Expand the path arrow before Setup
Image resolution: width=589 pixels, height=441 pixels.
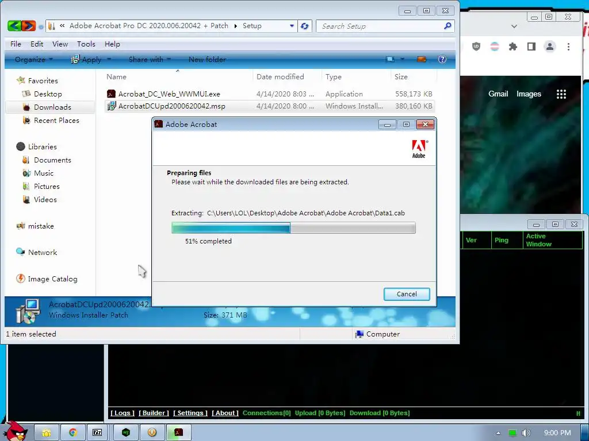pos(235,26)
